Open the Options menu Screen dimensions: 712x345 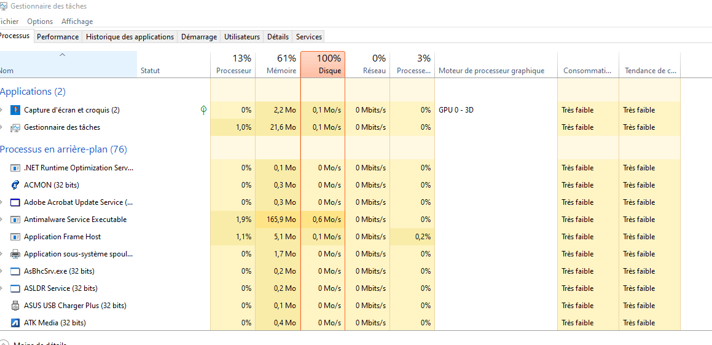point(40,22)
